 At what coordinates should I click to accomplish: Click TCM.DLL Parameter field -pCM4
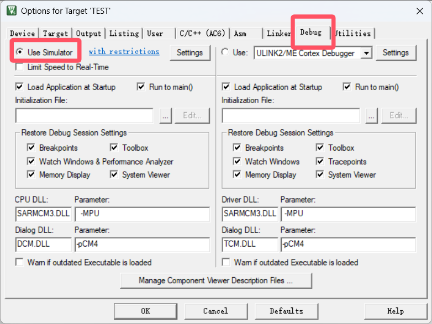click(348, 245)
